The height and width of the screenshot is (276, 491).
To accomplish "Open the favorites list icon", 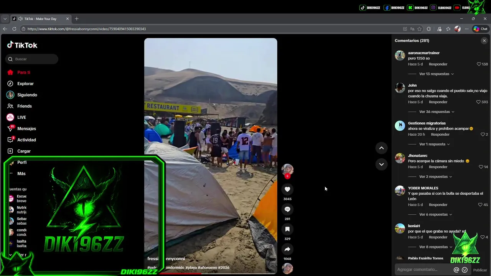I will 448,29.
